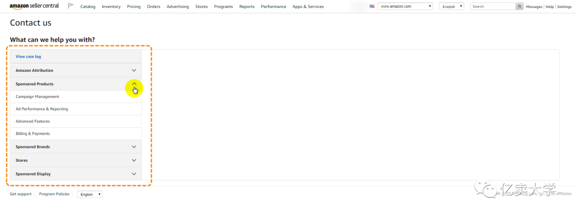Open the Inventory menu
The height and width of the screenshot is (215, 575).
pos(111,6)
